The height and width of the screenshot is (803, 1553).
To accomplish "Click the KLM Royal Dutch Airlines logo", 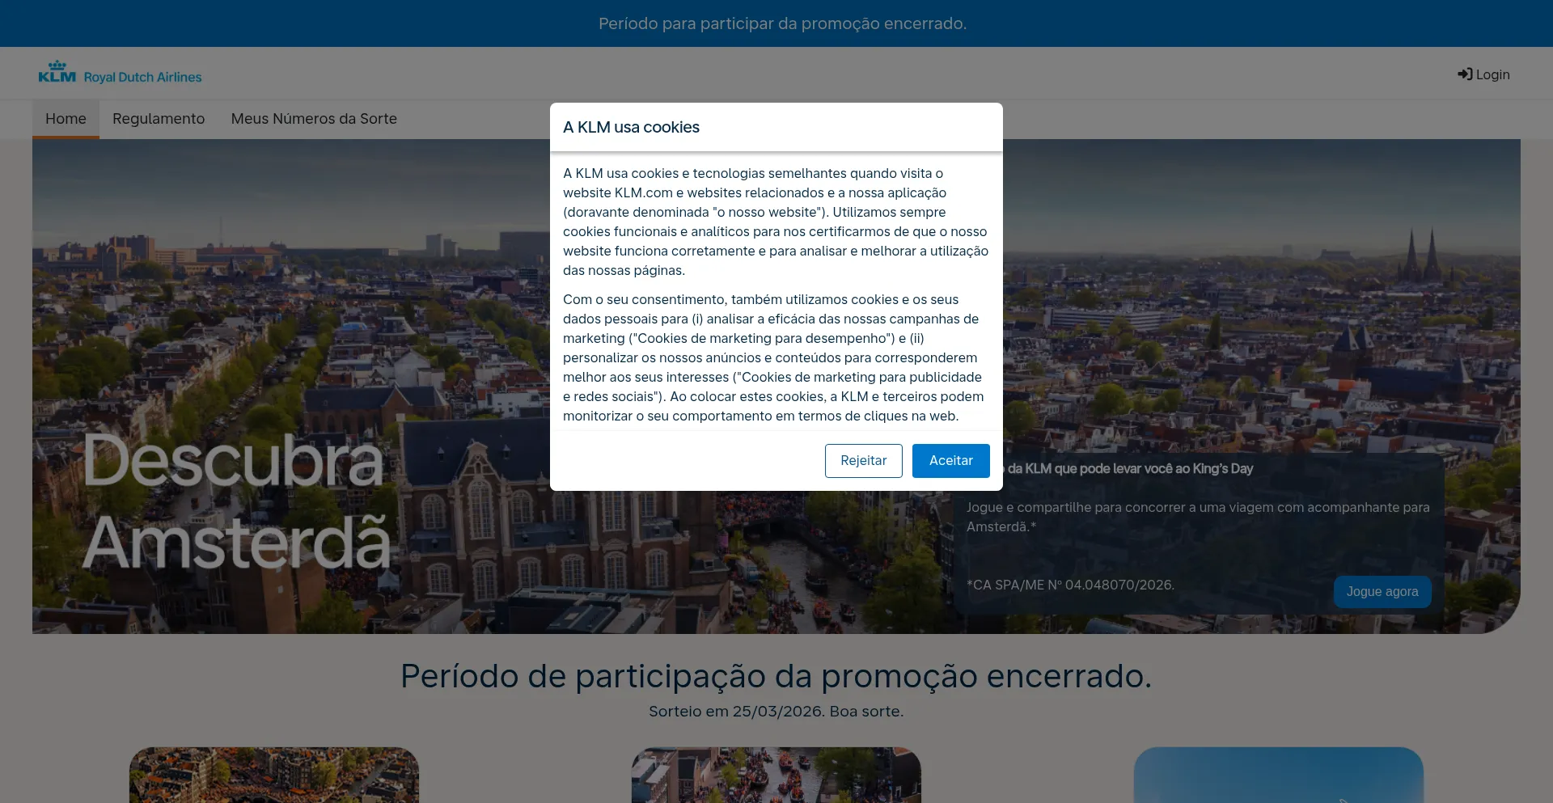I will (x=120, y=73).
